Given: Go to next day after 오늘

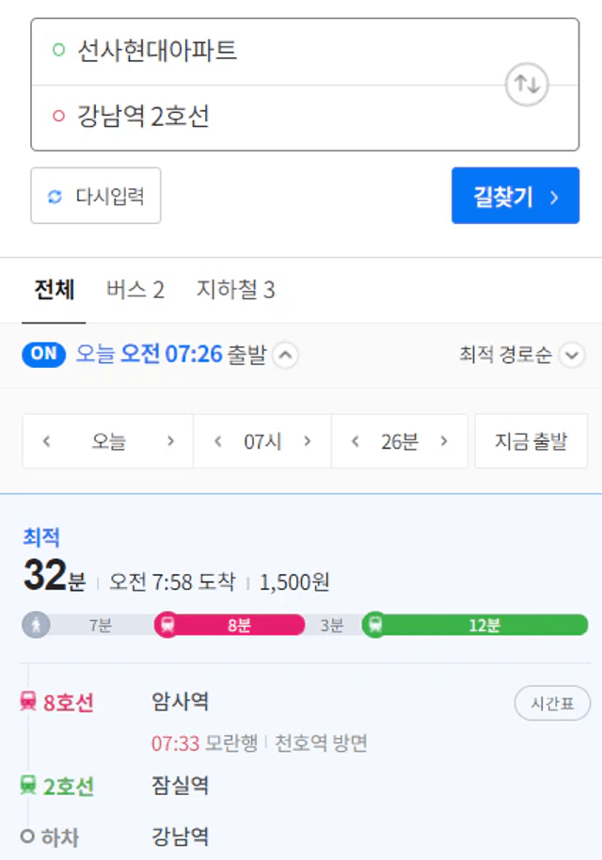Looking at the screenshot, I should [x=170, y=441].
